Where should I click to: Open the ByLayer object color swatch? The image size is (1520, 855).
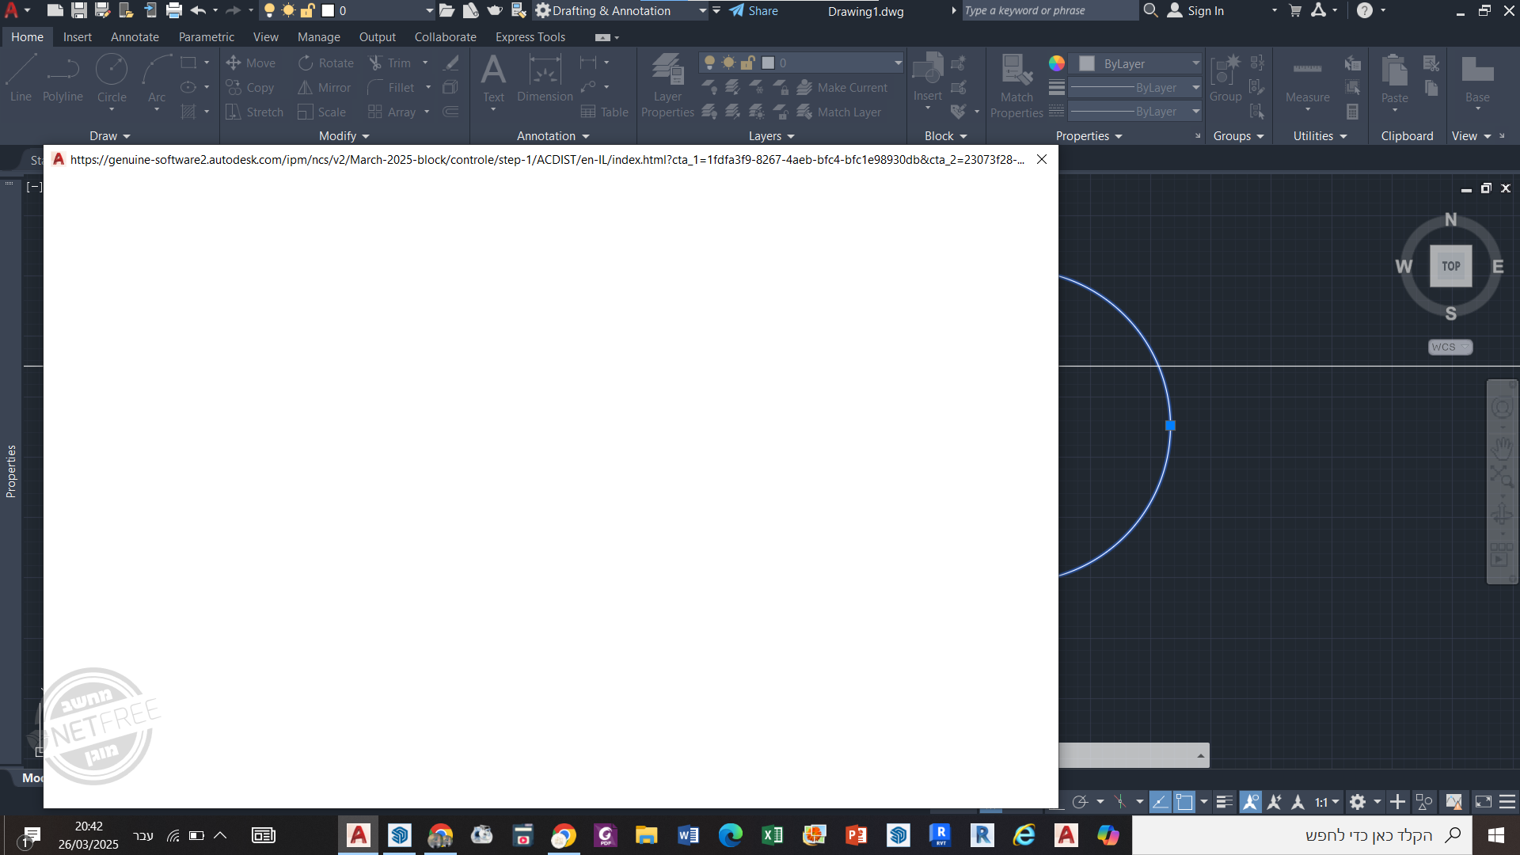point(1086,63)
